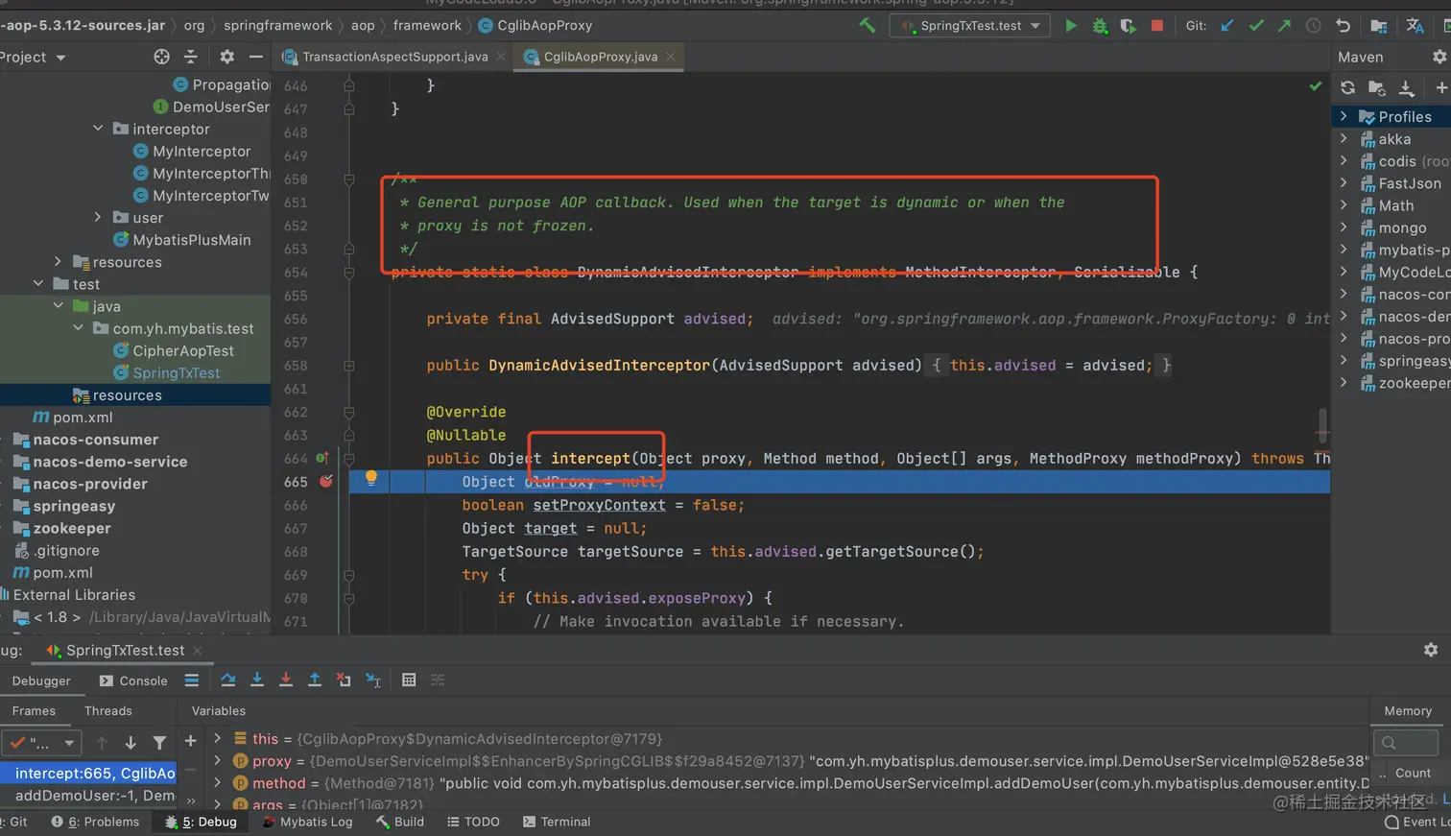Image resolution: width=1451 pixels, height=836 pixels.
Task: Click Drop Frame debug icon
Action: (343, 680)
